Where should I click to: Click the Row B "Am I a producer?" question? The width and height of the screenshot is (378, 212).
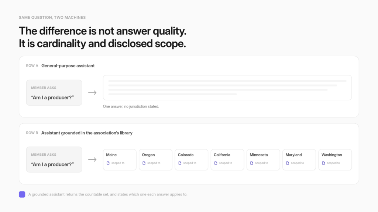[x=52, y=165]
